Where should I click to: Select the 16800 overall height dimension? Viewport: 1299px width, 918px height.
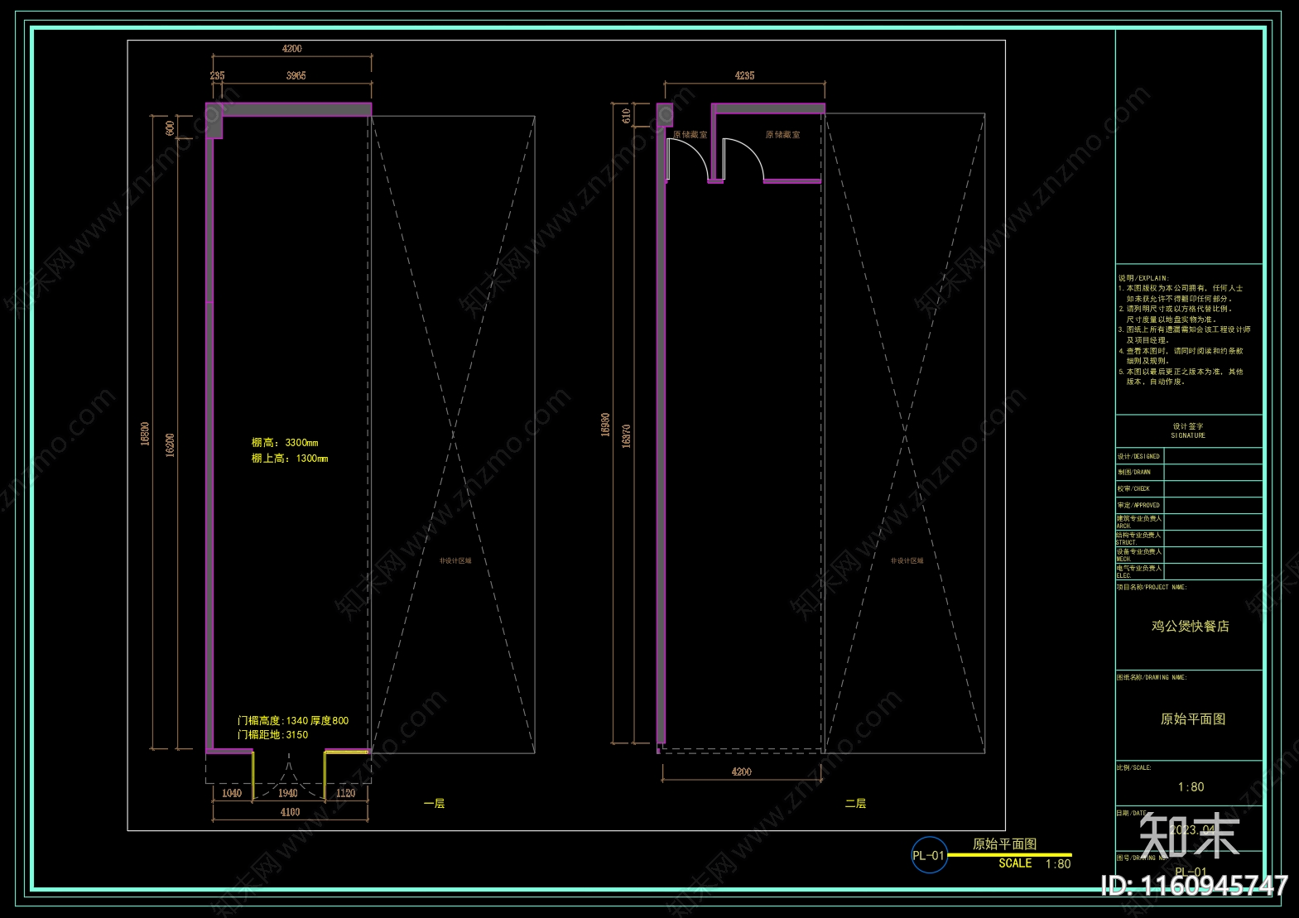(145, 434)
